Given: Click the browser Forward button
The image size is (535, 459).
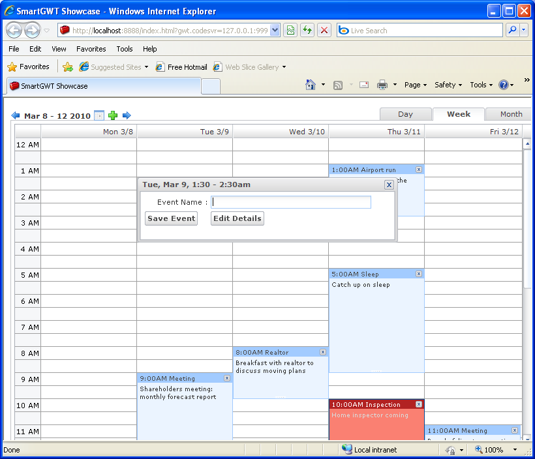Looking at the screenshot, I should (32, 31).
